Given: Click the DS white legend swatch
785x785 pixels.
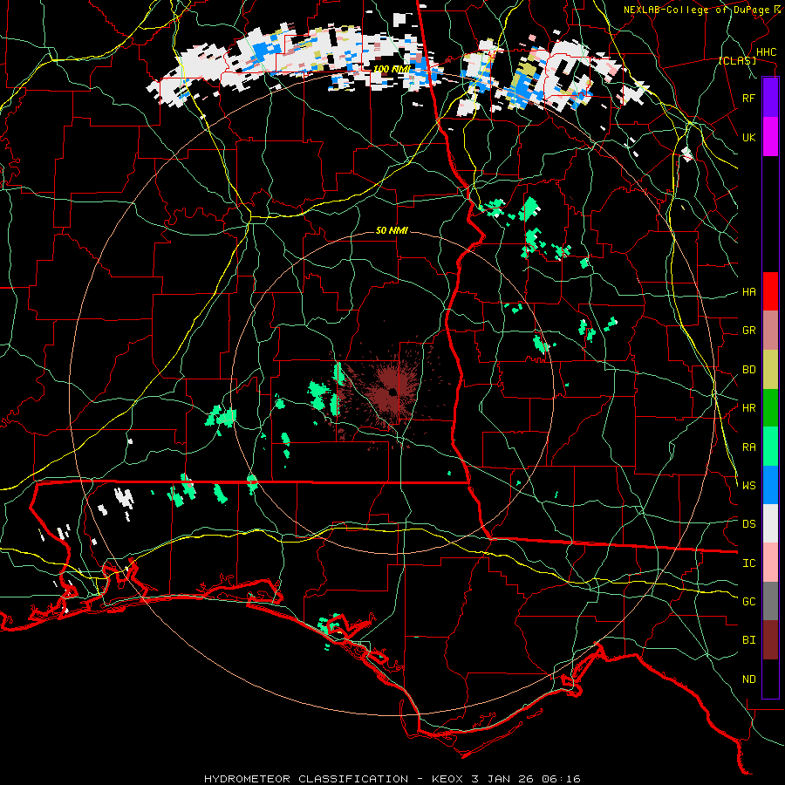Looking at the screenshot, I should tap(770, 523).
